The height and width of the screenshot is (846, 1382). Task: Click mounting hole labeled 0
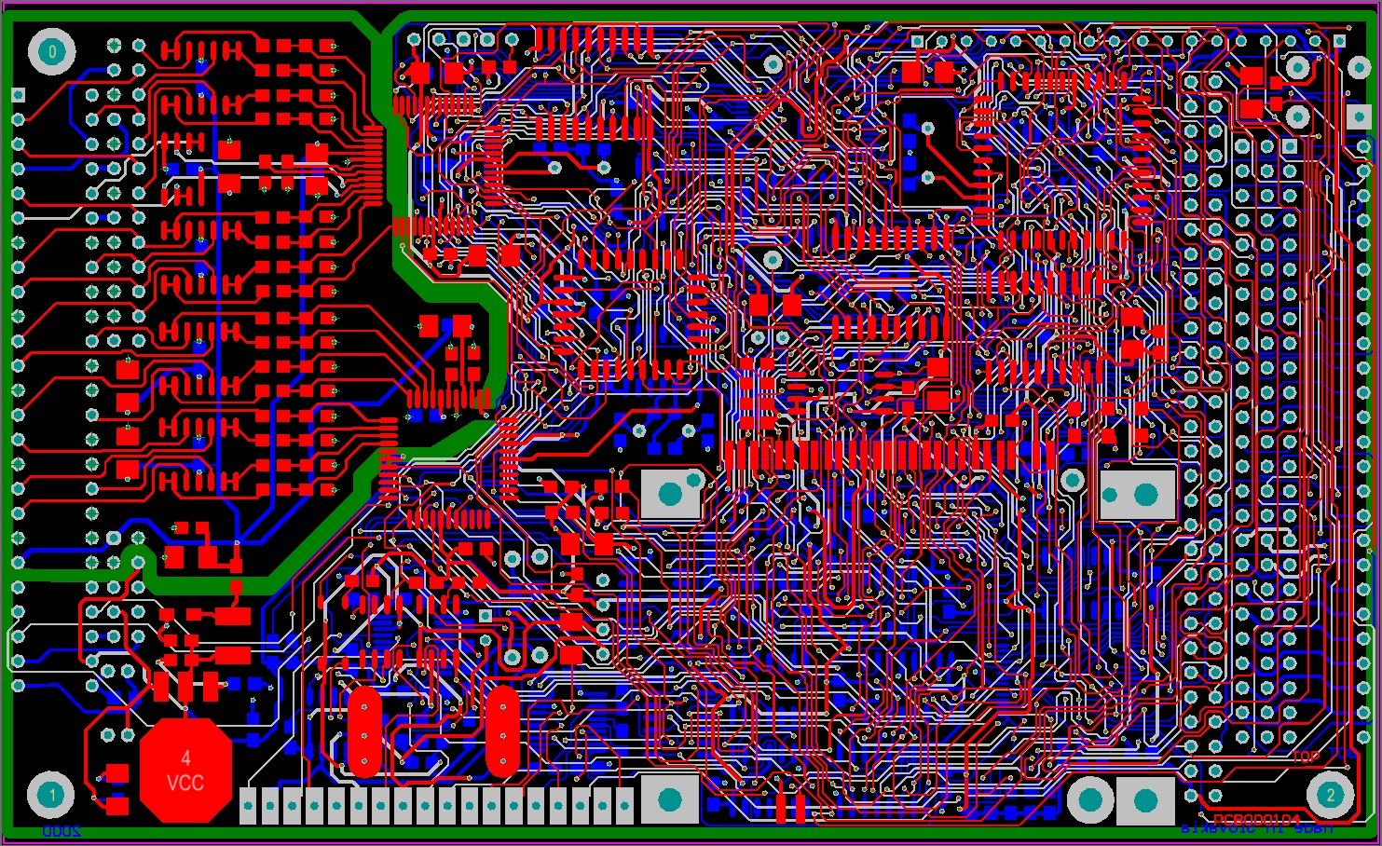click(x=52, y=52)
